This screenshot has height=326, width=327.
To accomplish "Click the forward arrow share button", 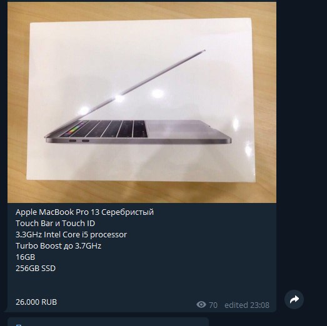I will tap(294, 299).
